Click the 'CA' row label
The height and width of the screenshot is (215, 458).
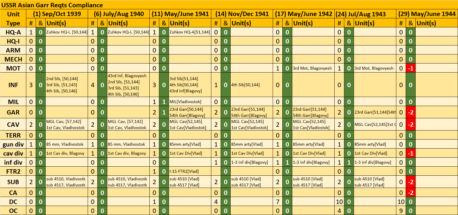[13, 193]
